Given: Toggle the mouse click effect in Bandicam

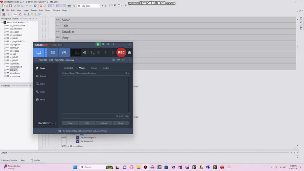Looking at the screenshot, I should [x=99, y=52].
